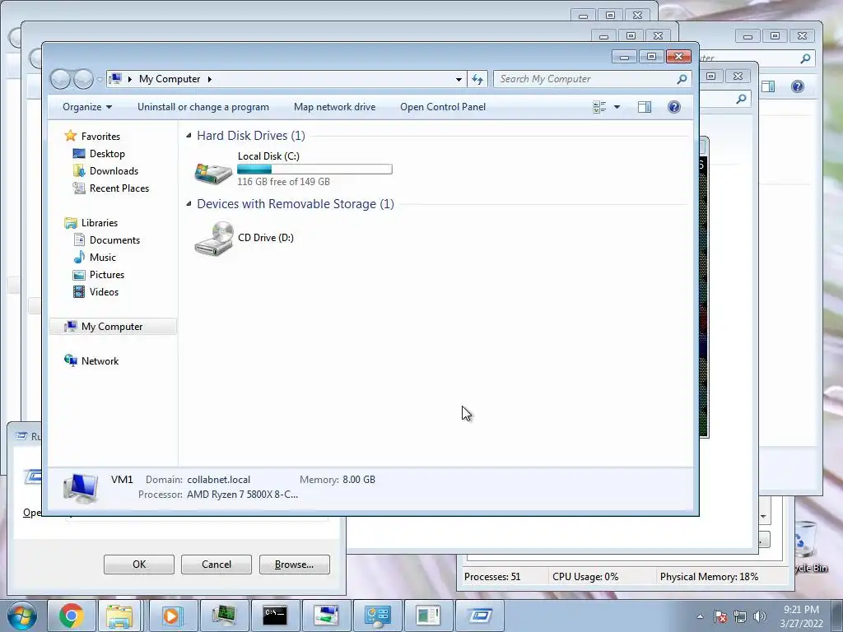Click Map network drive
843x632 pixels.
point(334,107)
